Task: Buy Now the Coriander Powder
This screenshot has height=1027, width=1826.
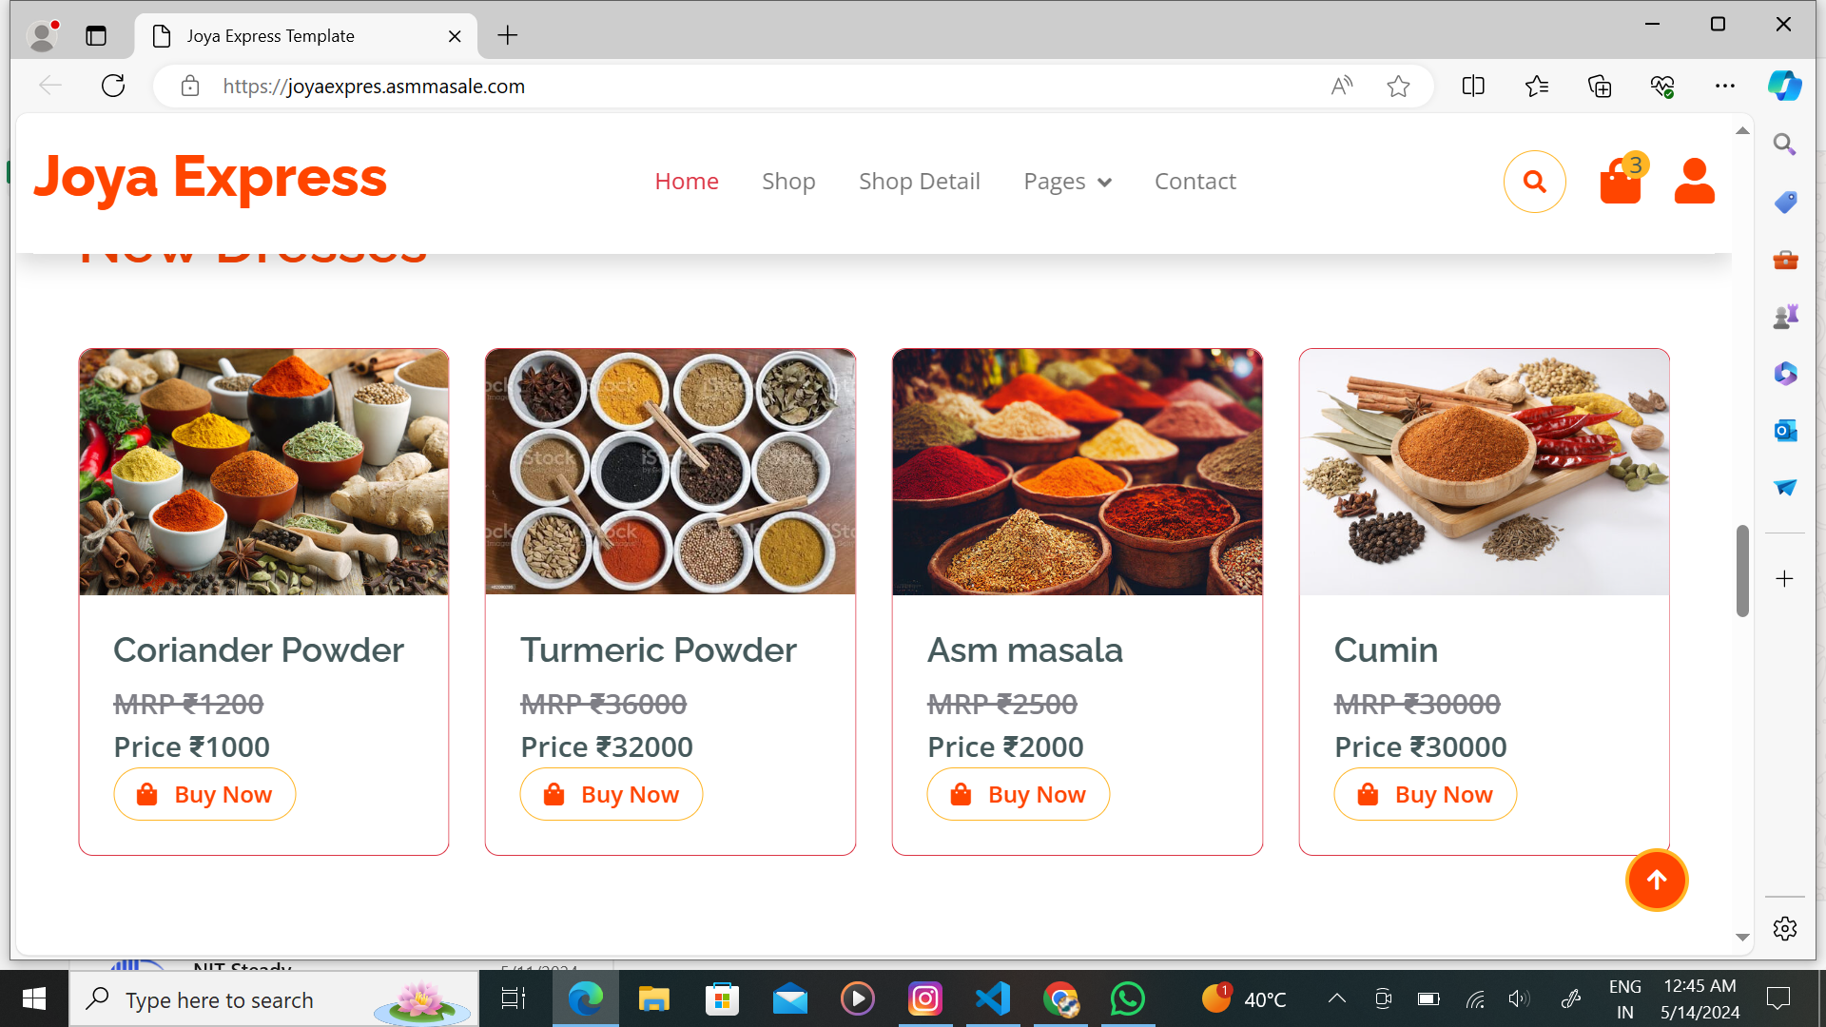Action: click(x=204, y=794)
